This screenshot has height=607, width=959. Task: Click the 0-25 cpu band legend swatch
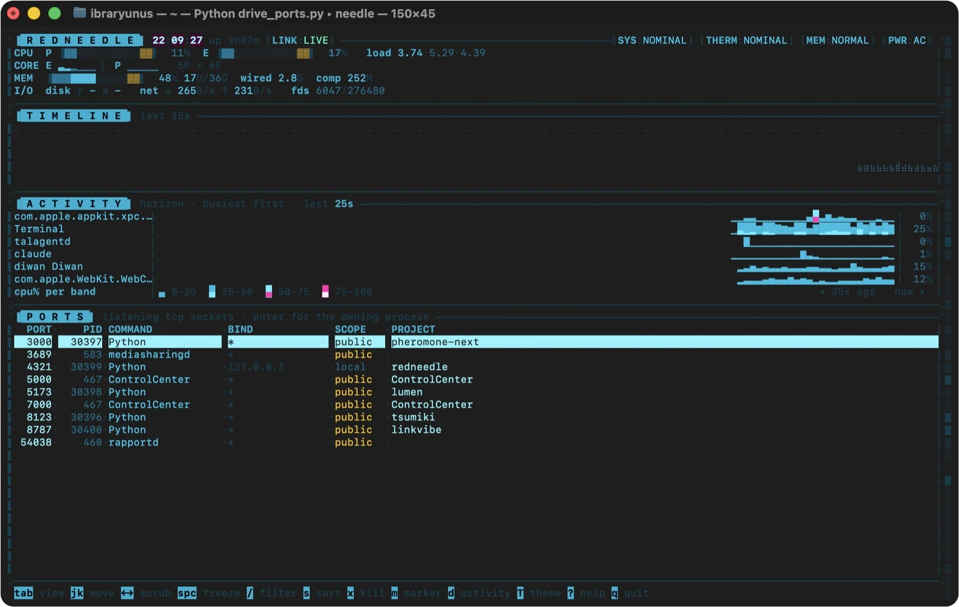(162, 294)
